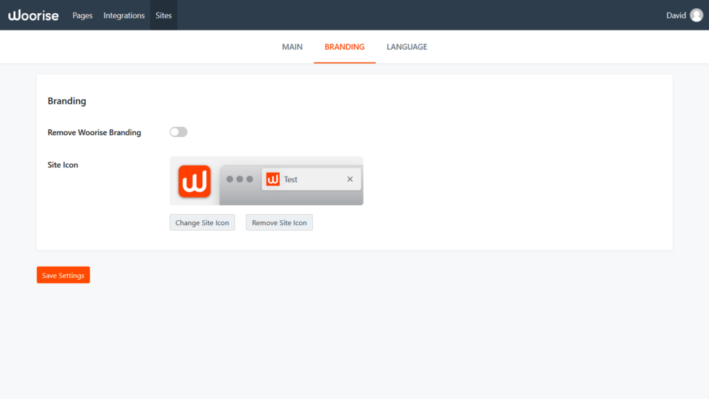The height and width of the screenshot is (399, 709).
Task: Click the large Woorise favicon in the preview bar
Action: pyautogui.click(x=195, y=181)
